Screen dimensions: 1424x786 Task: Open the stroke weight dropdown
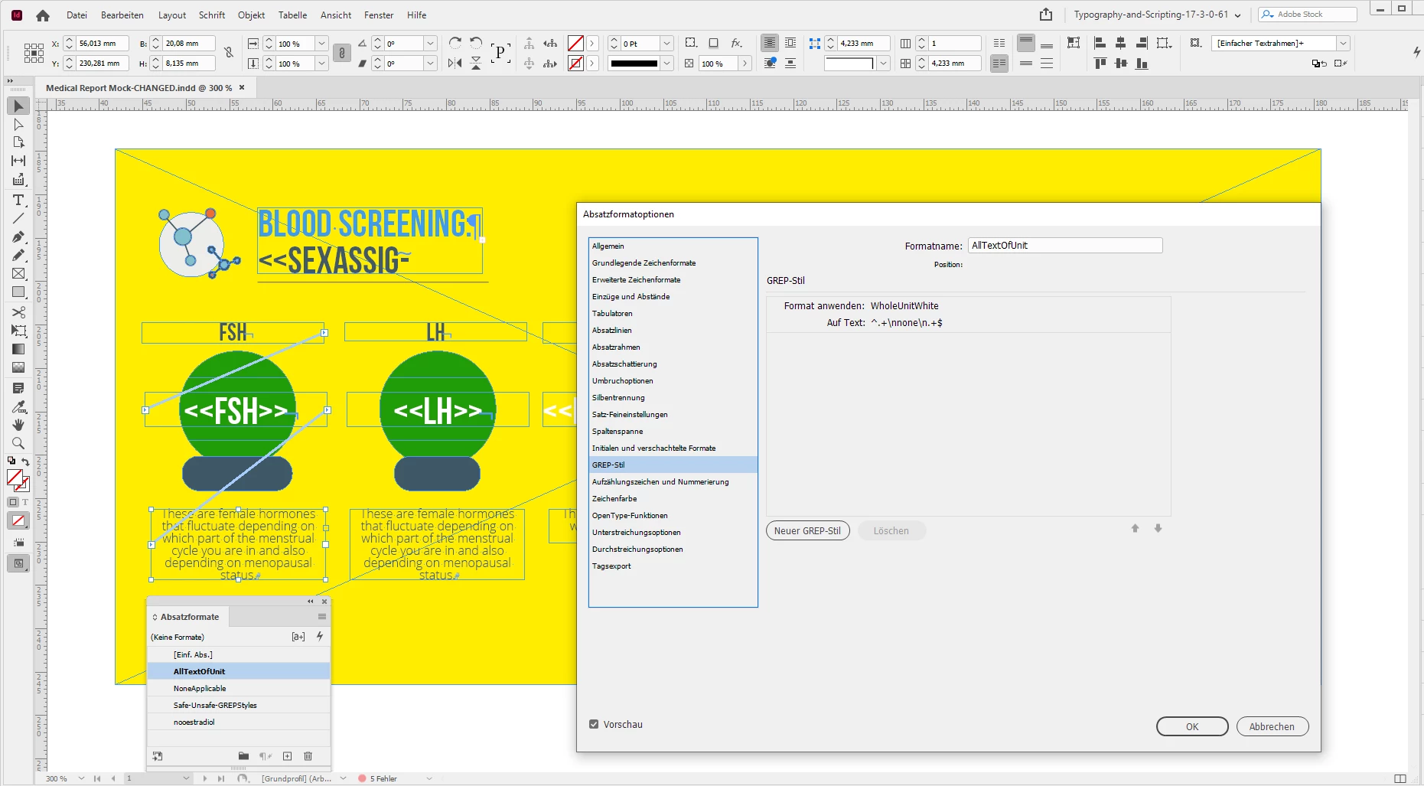[667, 44]
